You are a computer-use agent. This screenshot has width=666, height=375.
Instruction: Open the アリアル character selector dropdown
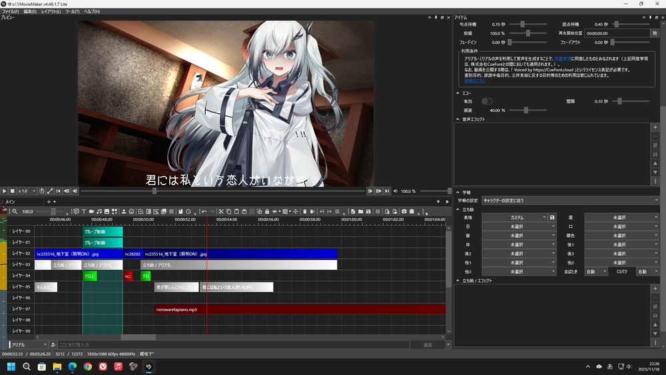[28, 345]
